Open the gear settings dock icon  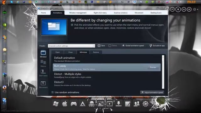tap(145, 104)
